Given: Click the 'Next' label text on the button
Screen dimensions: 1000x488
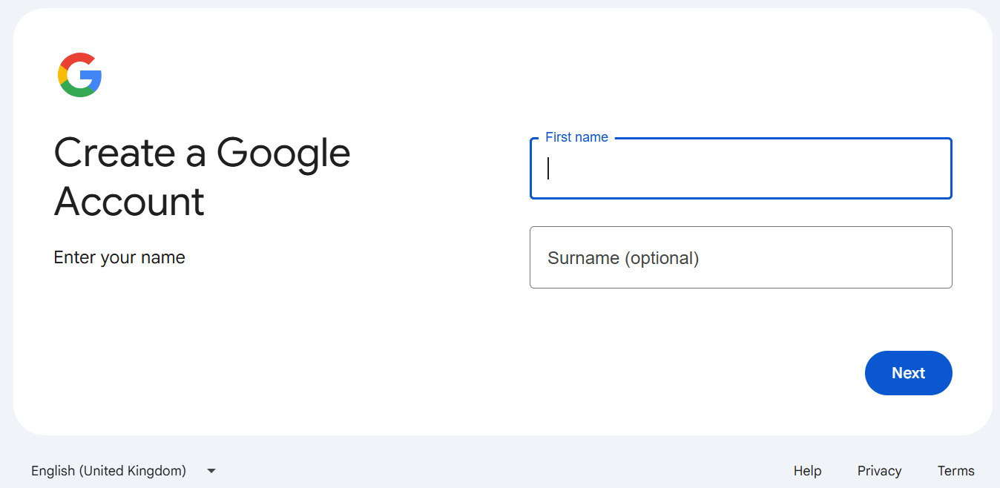Looking at the screenshot, I should coord(908,373).
